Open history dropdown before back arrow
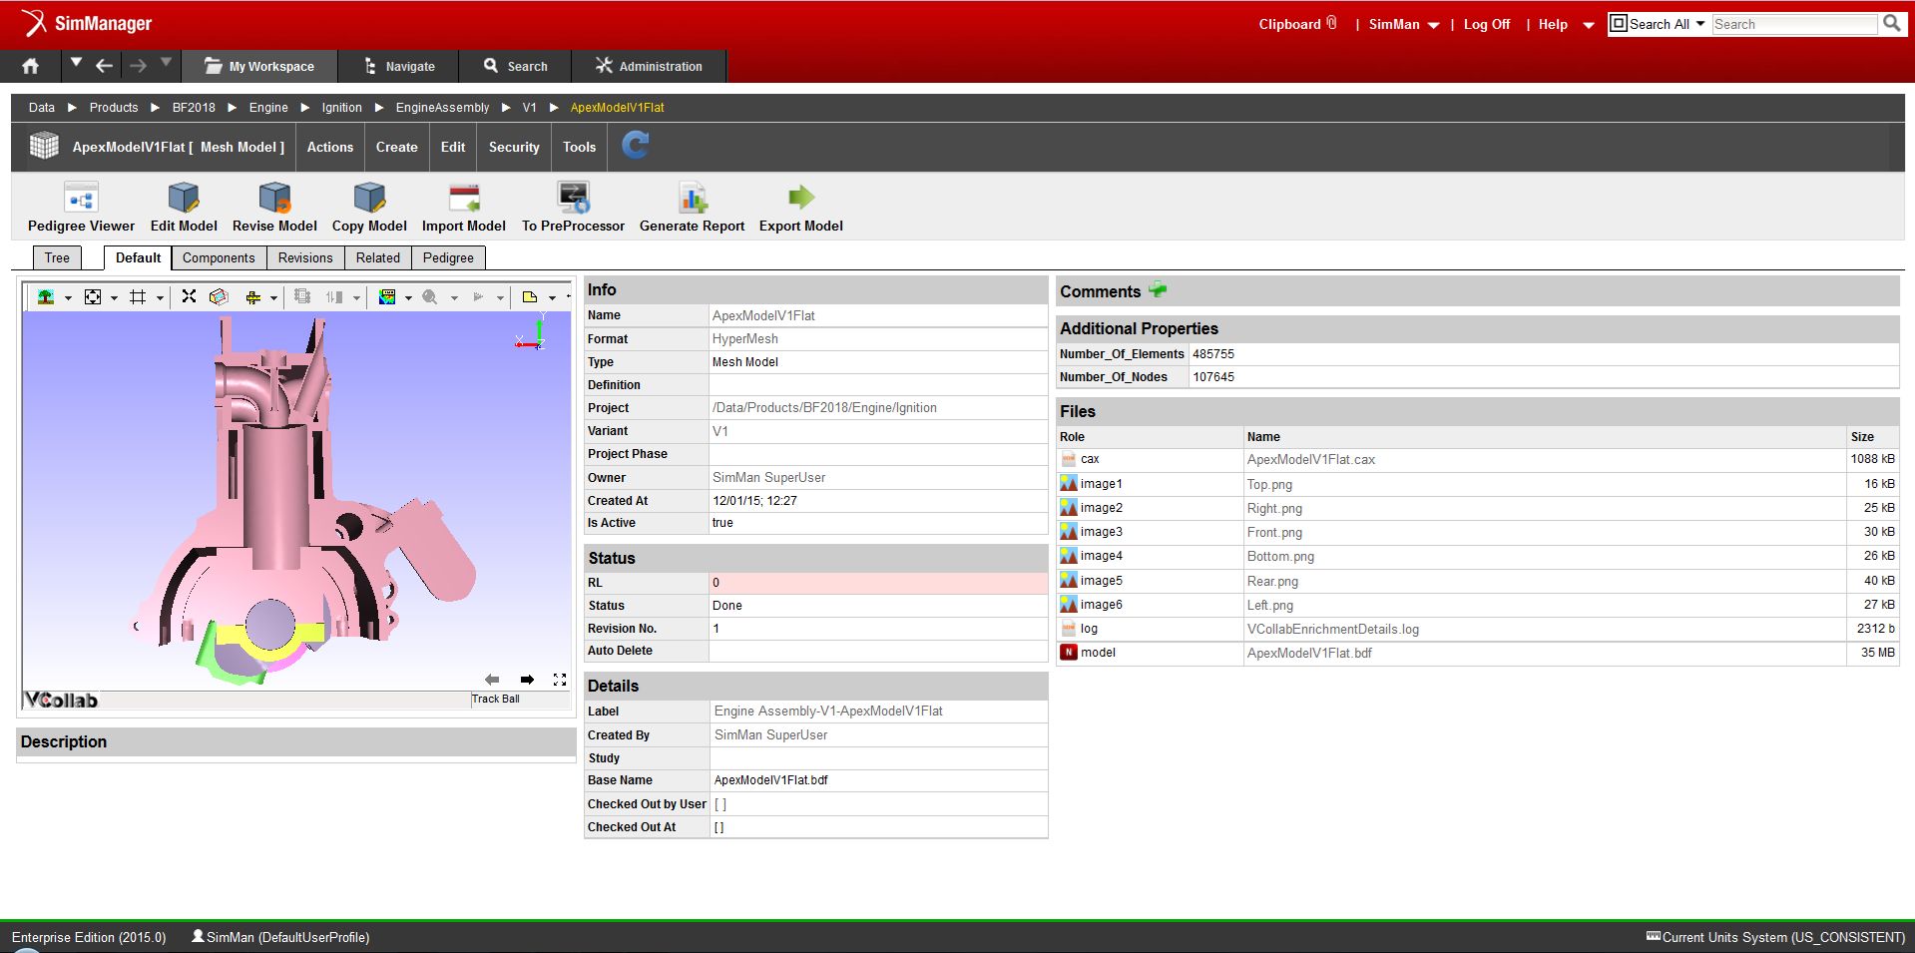 76,63
